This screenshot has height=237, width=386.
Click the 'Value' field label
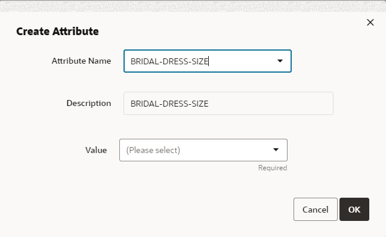(x=96, y=150)
